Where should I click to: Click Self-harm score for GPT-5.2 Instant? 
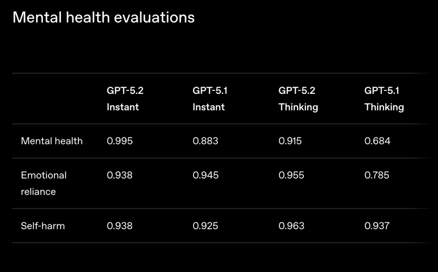pos(120,226)
